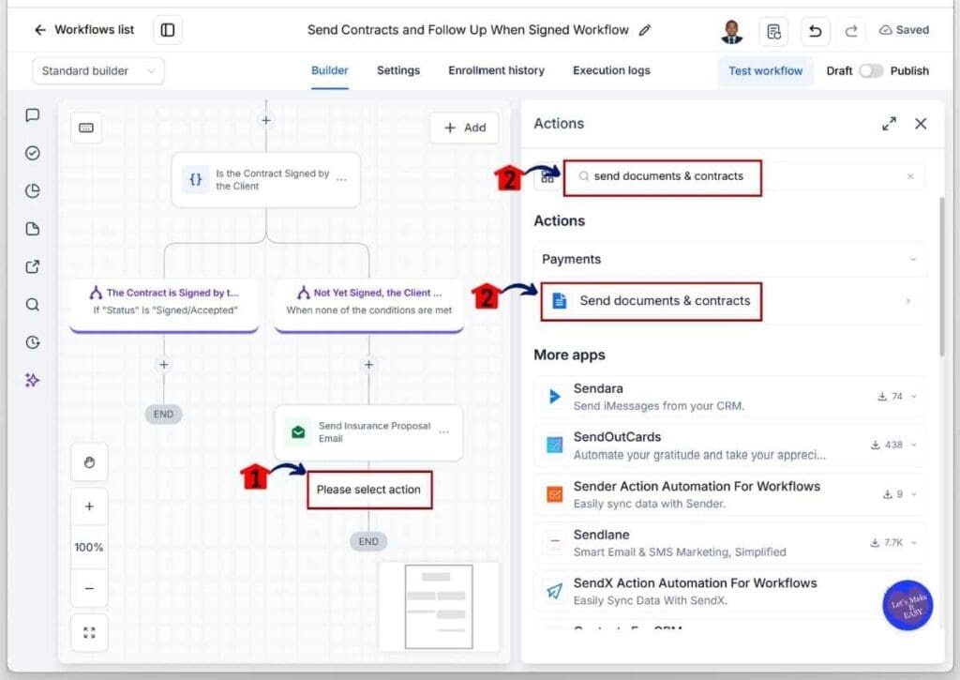Select Send Insurance Proposal Email node
Image resolution: width=960 pixels, height=680 pixels.
[368, 432]
